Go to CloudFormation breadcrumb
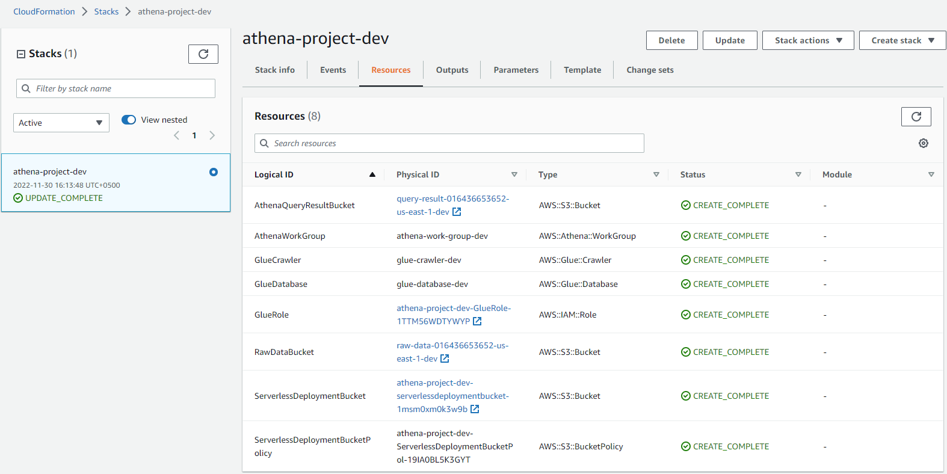The width and height of the screenshot is (947, 474). tap(45, 11)
